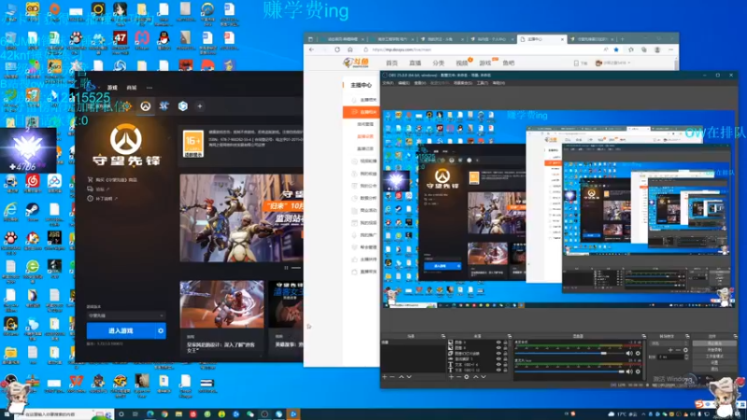Open File Explorer from the taskbar

(x=178, y=414)
